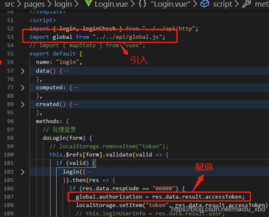Open 'Login.vue' file breadcrumb

point(111,4)
